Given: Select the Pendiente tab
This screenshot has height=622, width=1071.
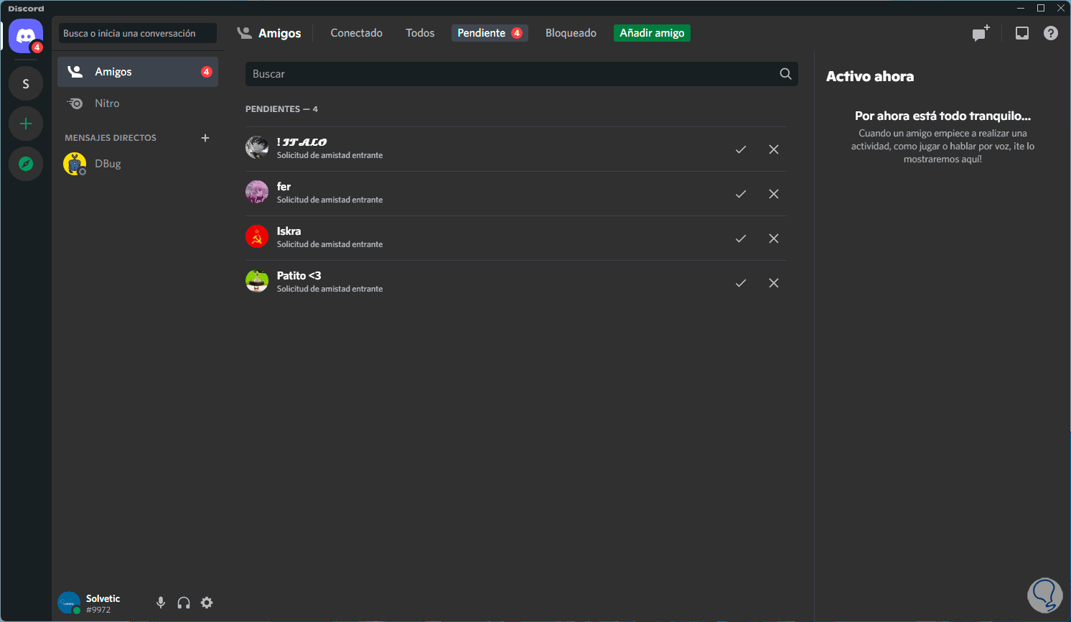Looking at the screenshot, I should [x=490, y=33].
